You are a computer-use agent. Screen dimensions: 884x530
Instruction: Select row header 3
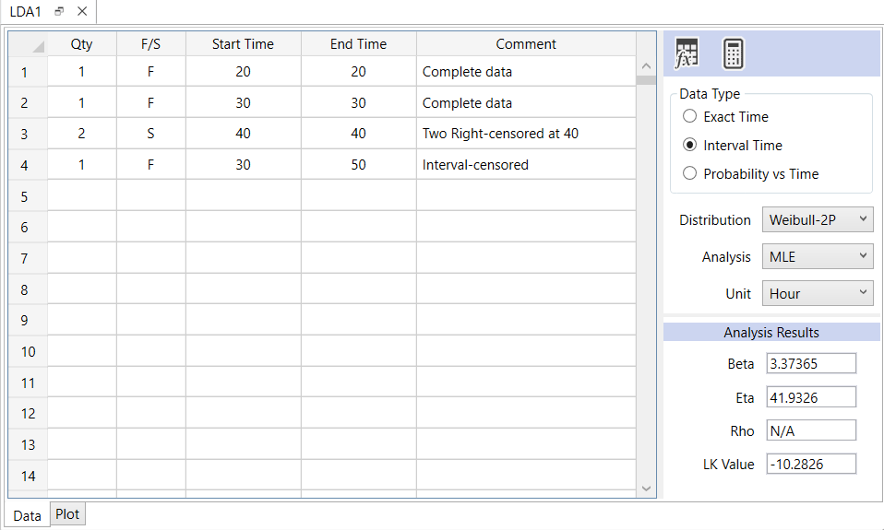click(x=28, y=134)
